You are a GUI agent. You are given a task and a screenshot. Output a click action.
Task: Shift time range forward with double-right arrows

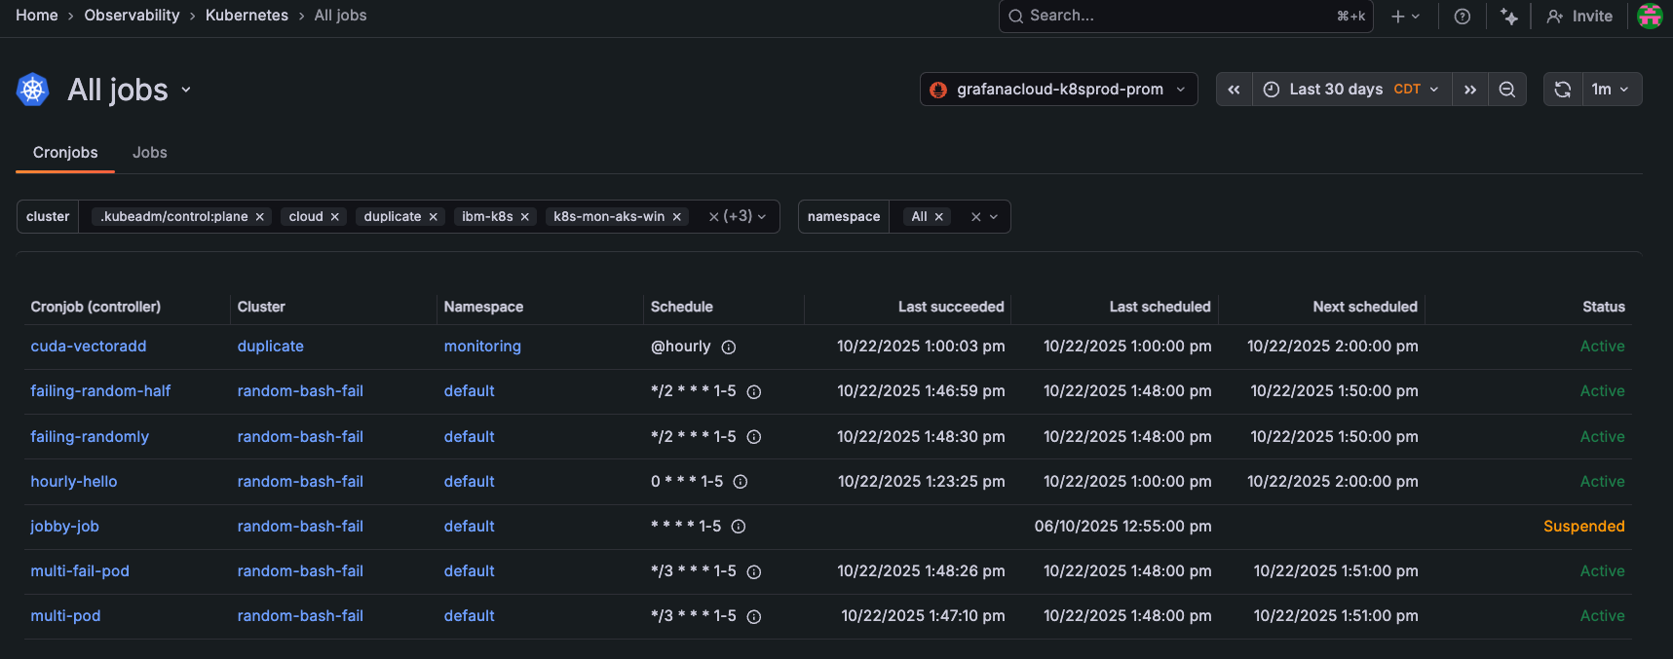(1469, 90)
